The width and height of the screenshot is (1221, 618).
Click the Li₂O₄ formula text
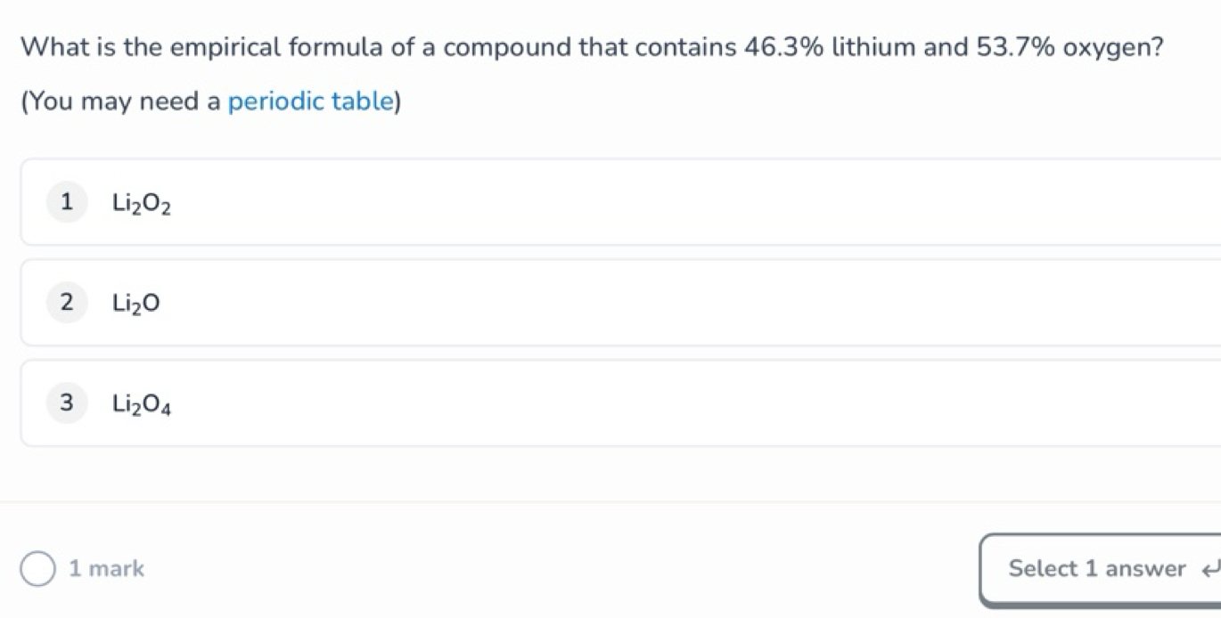(x=142, y=405)
